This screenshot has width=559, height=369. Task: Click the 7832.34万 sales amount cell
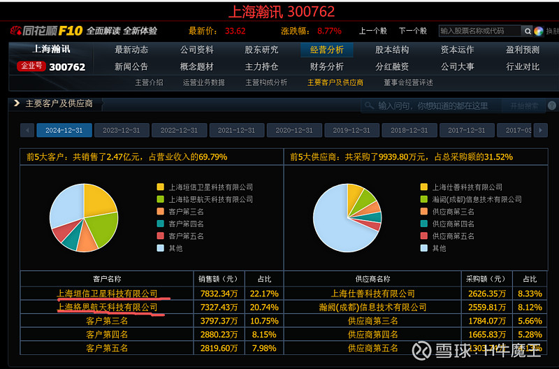tap(219, 294)
